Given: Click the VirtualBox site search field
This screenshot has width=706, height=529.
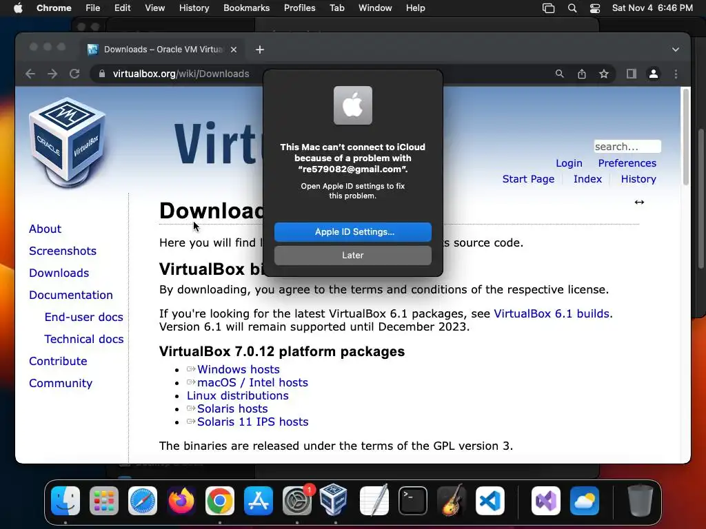Looking at the screenshot, I should [627, 147].
